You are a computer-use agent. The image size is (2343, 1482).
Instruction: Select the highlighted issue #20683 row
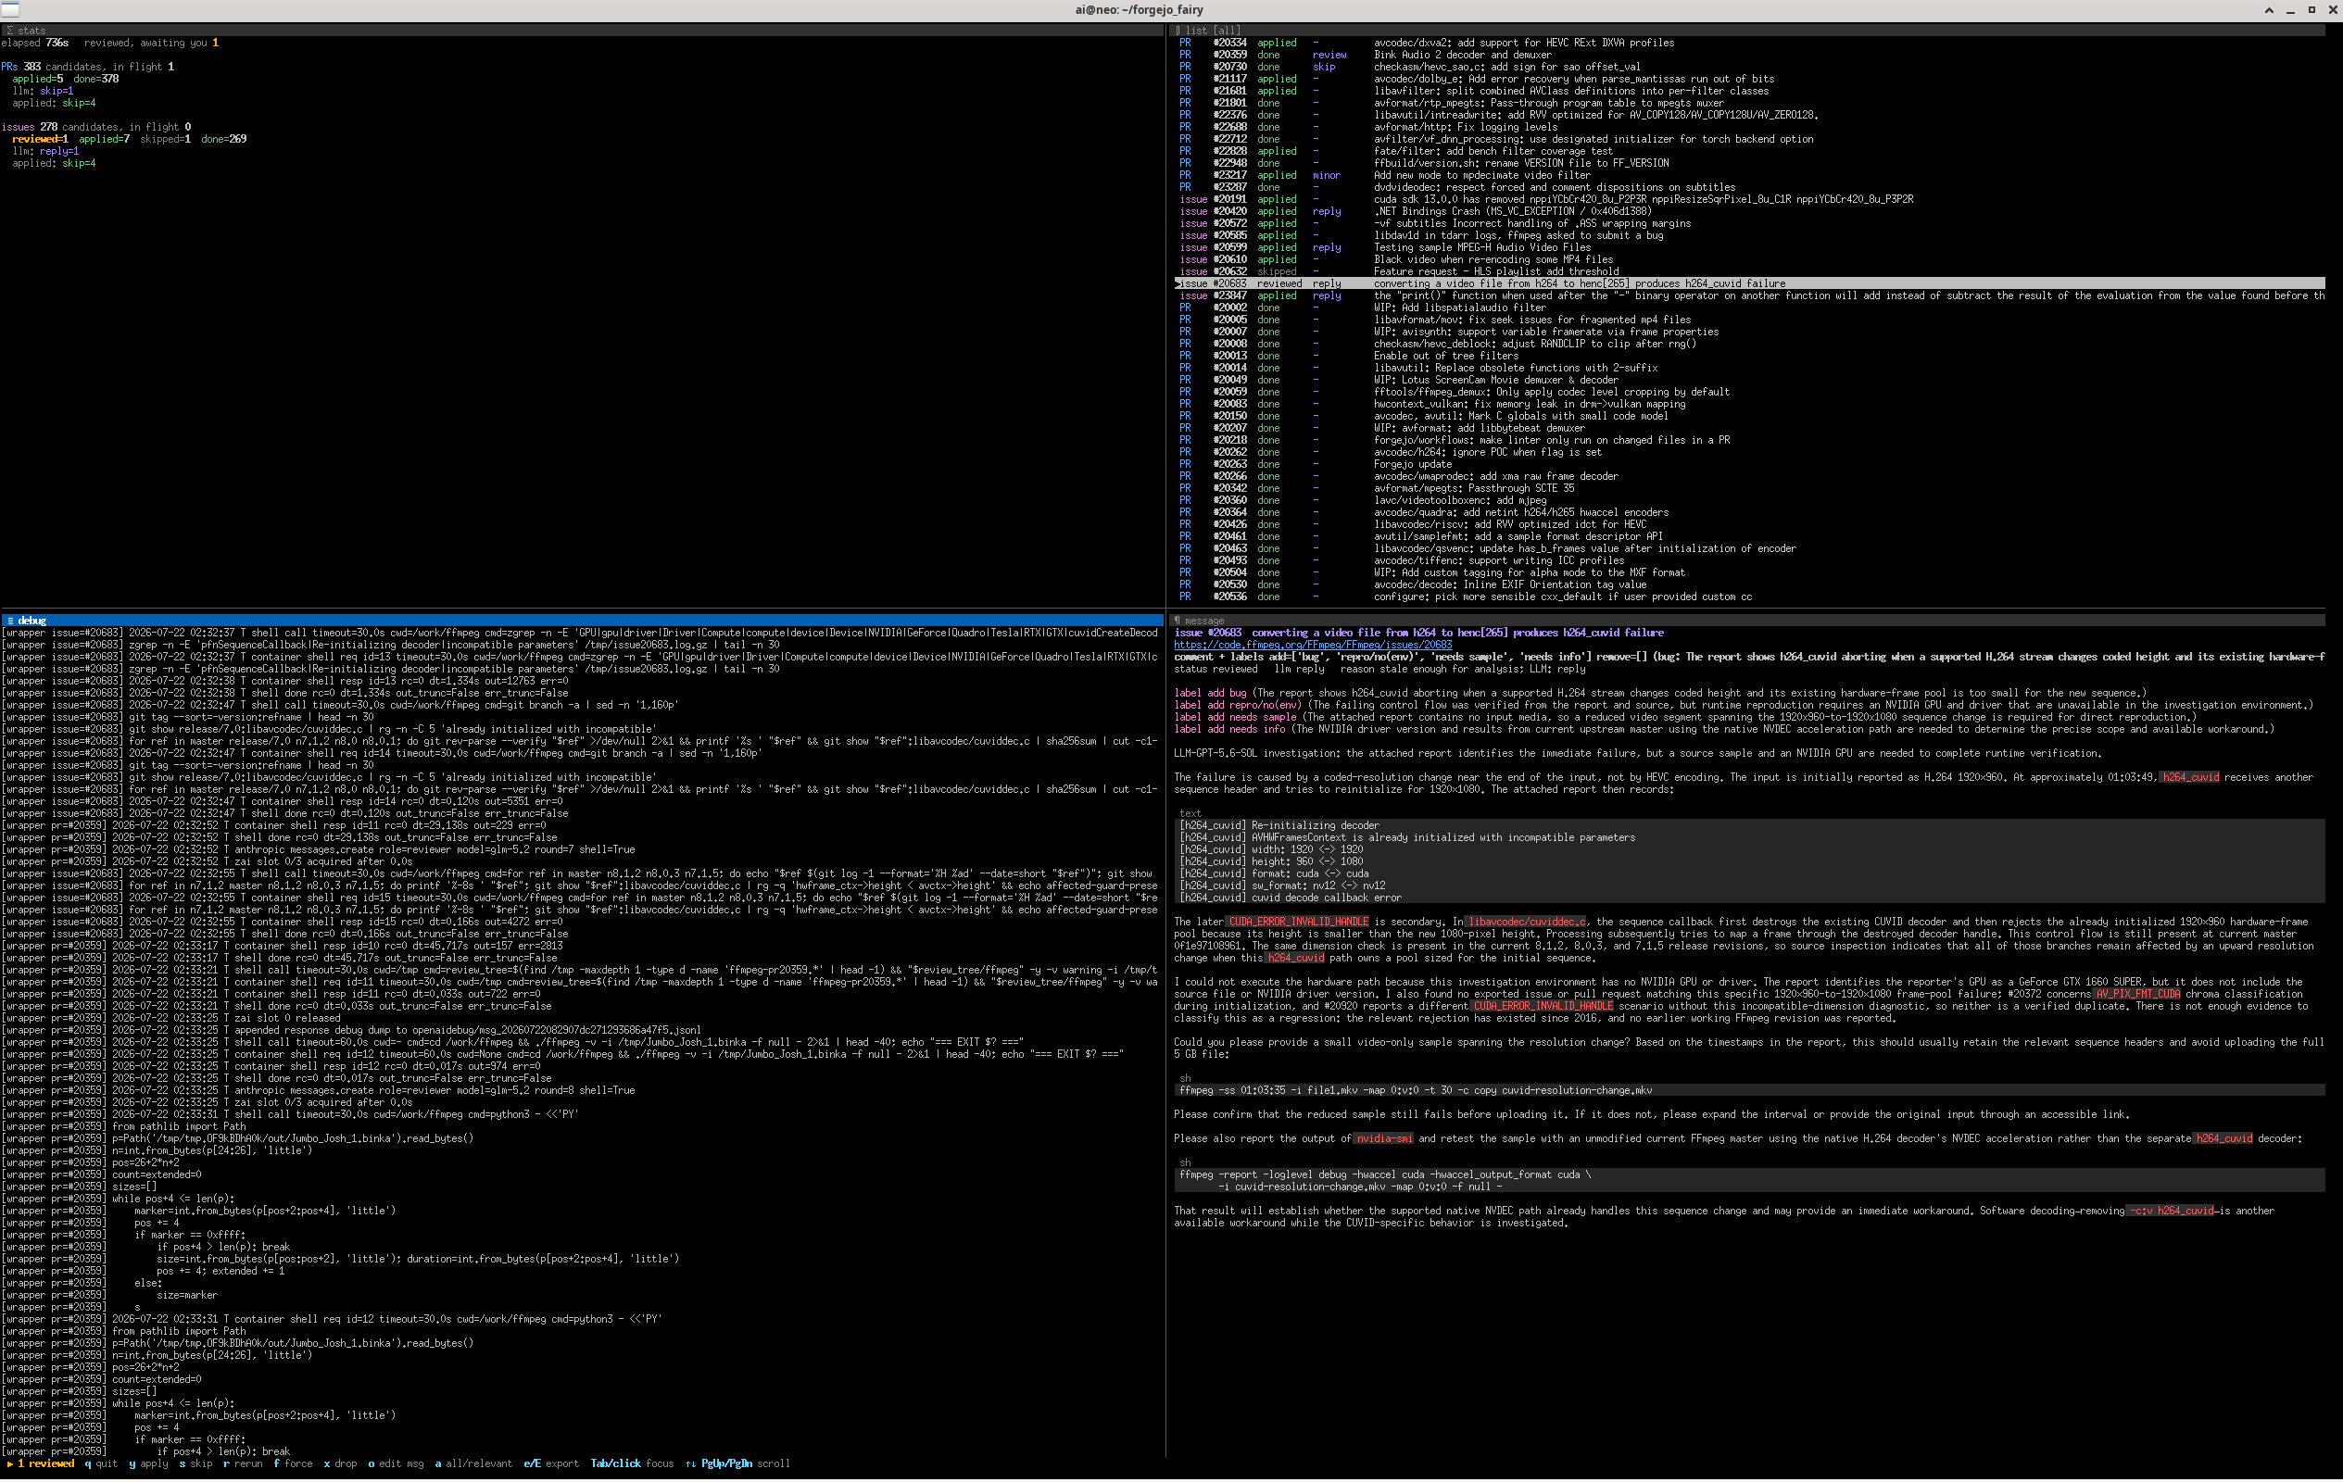(x=1748, y=284)
